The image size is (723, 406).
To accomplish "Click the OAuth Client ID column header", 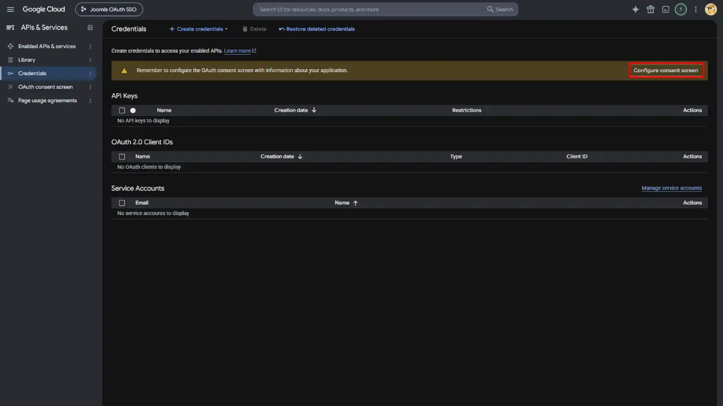I will pos(577,156).
